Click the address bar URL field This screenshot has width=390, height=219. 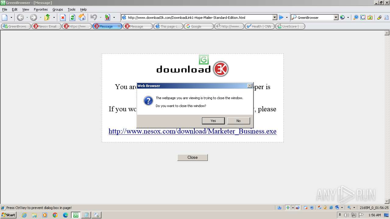(x=199, y=17)
